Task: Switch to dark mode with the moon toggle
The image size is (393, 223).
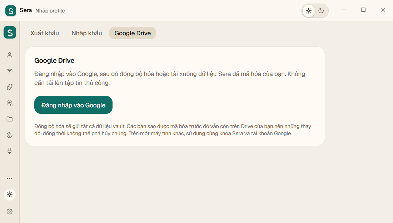Action: [321, 11]
